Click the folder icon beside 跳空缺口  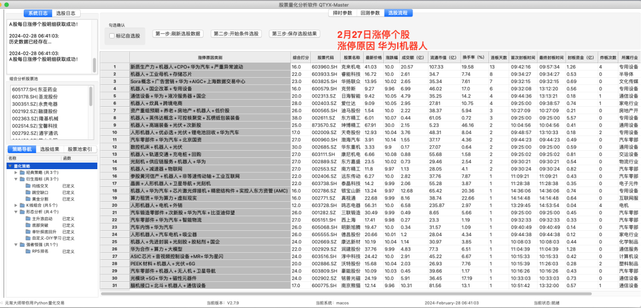click(x=28, y=192)
